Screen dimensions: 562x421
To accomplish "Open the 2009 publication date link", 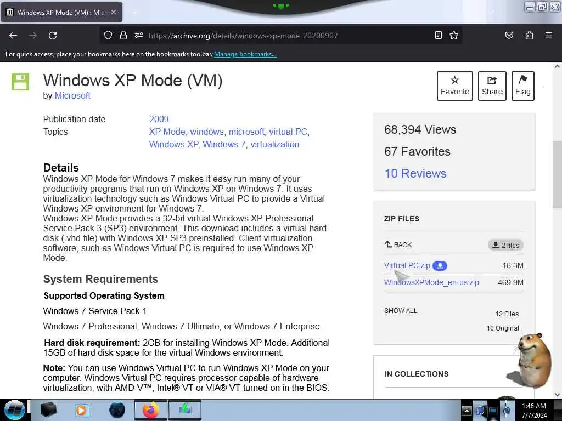I will (x=159, y=119).
